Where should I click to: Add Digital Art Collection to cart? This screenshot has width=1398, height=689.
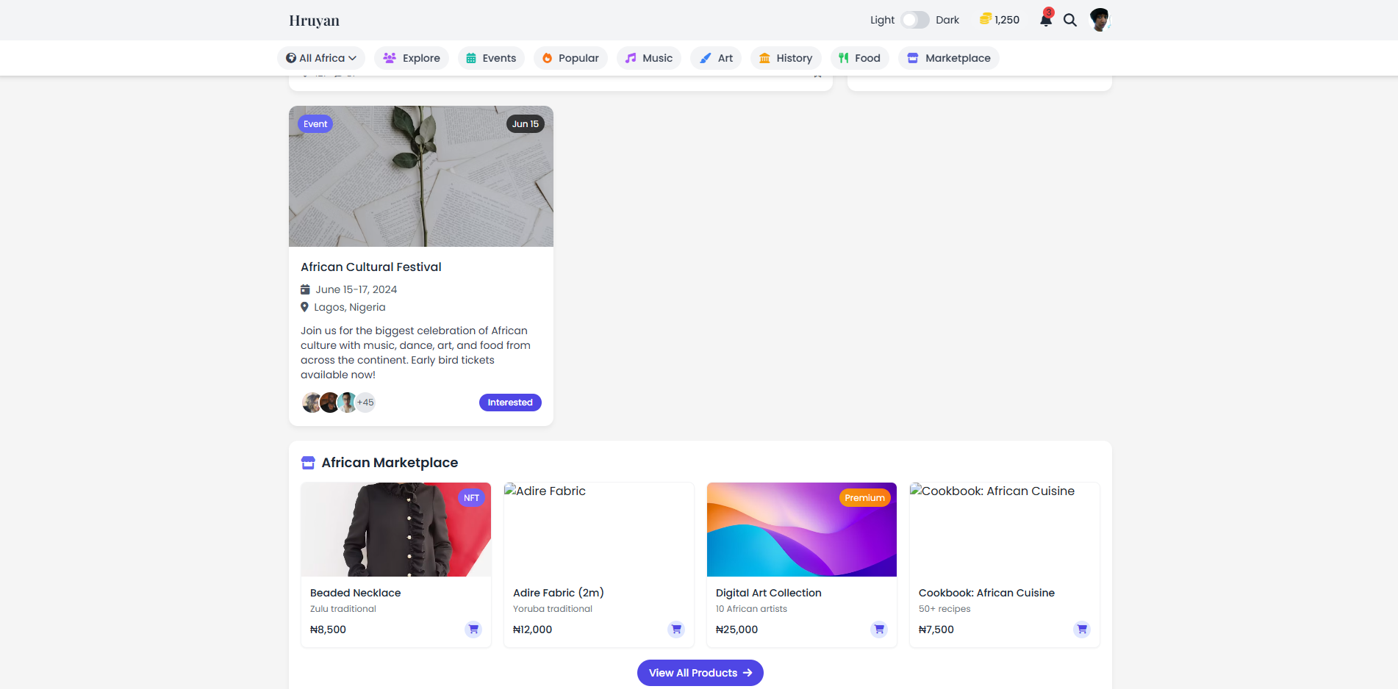coord(879,630)
